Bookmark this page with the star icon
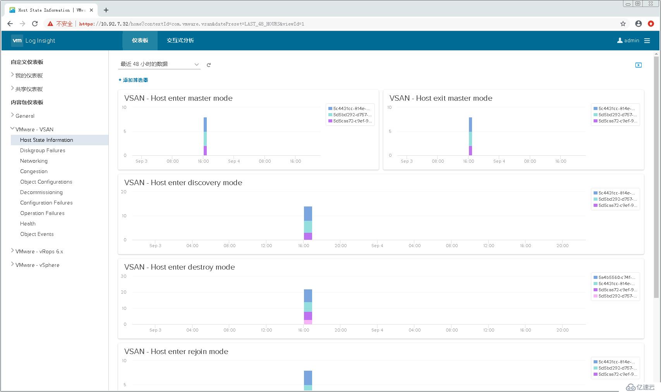 pos(623,24)
